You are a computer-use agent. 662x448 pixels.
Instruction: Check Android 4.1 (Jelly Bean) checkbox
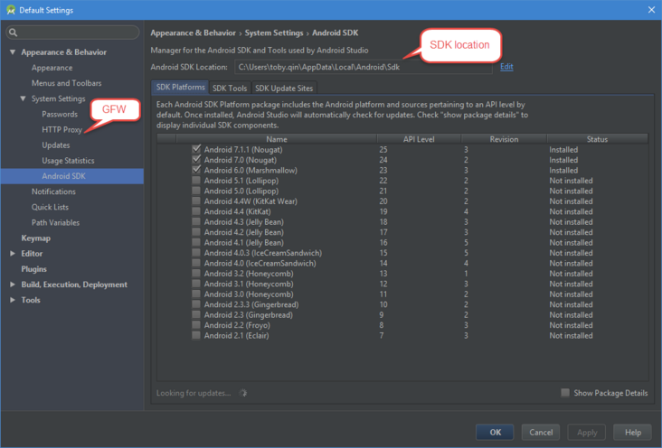[x=196, y=242]
